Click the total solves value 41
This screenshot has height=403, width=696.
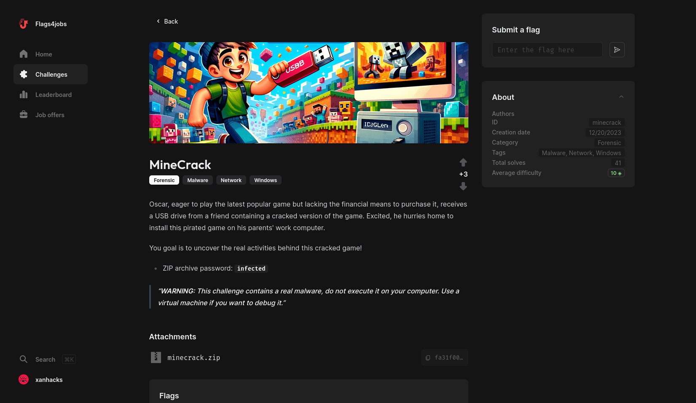[618, 163]
